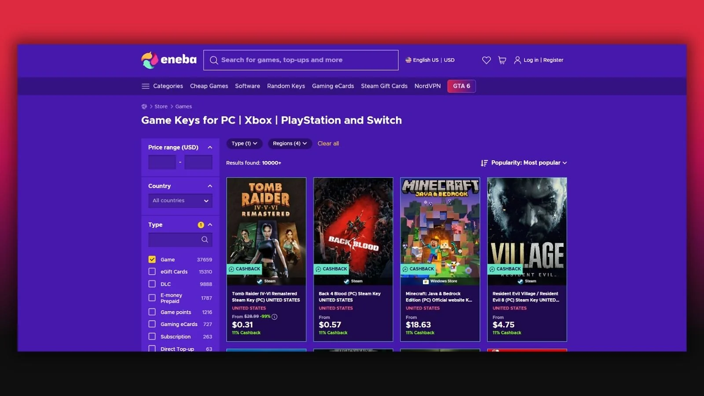This screenshot has width=704, height=396.
Task: Go to Cheap Games
Action: (209, 86)
